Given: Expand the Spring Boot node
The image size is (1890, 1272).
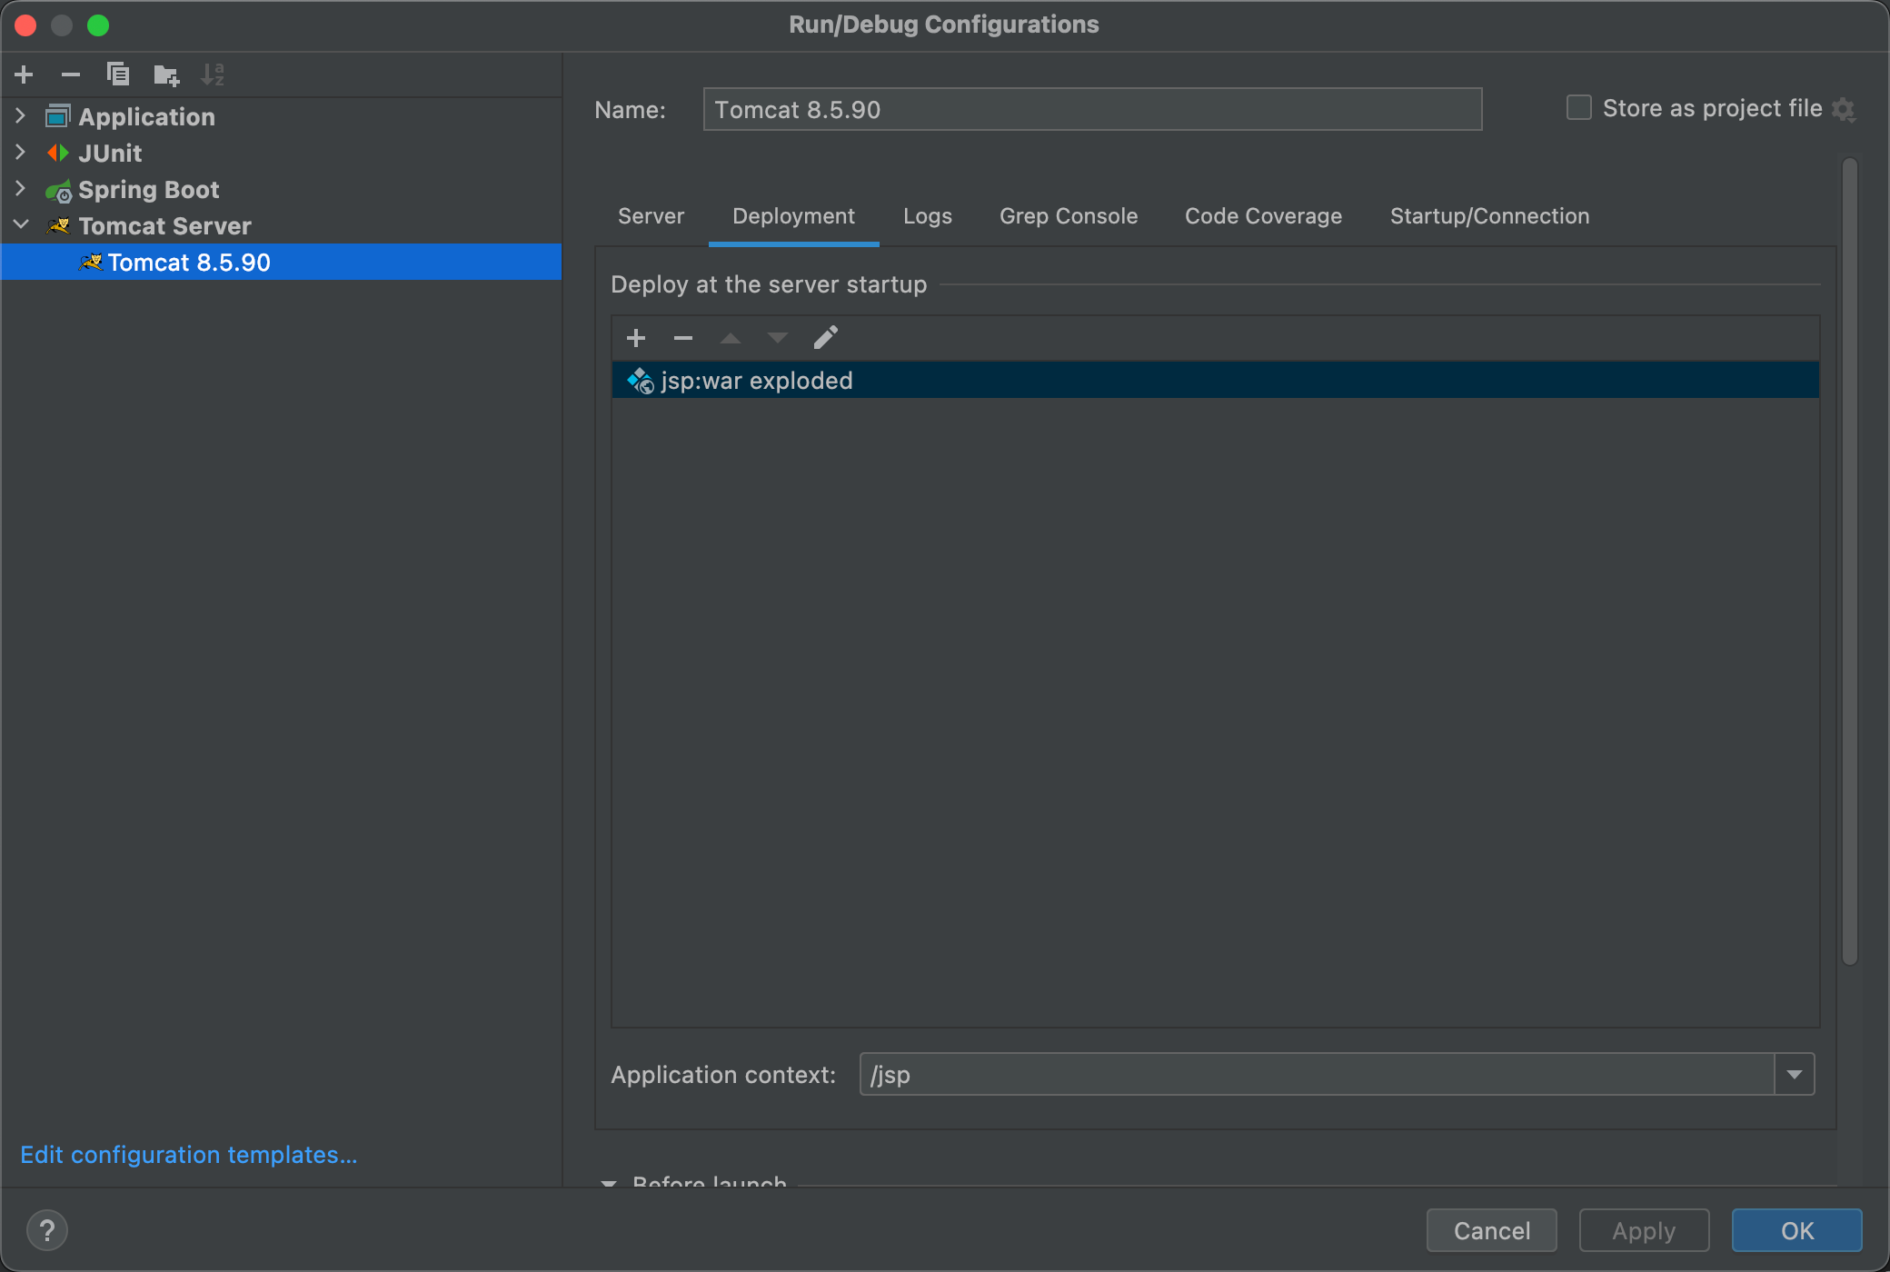Looking at the screenshot, I should [x=21, y=189].
